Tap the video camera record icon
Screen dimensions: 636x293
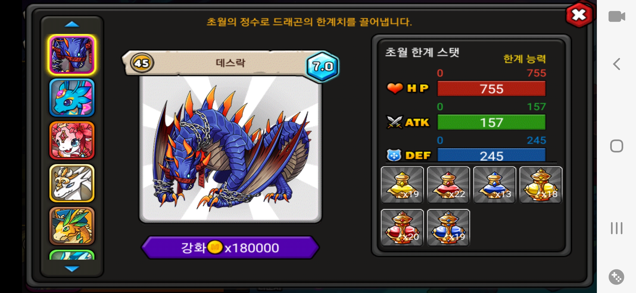(x=616, y=17)
